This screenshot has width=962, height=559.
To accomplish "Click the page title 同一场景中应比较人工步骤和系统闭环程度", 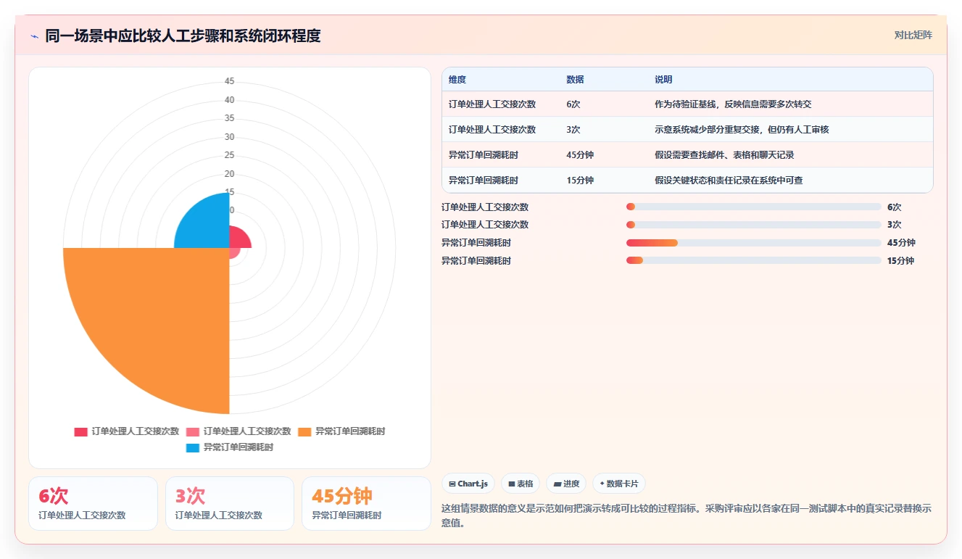I will pos(183,36).
